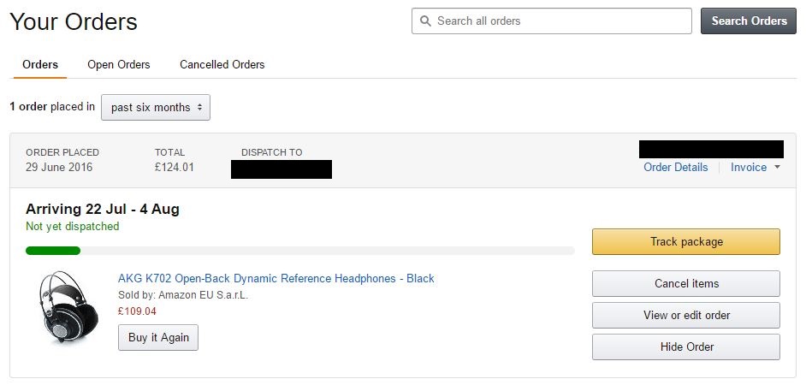Viewport: 806px width, 385px height.
Task: Focus the Search all orders field
Action: tap(560, 21)
